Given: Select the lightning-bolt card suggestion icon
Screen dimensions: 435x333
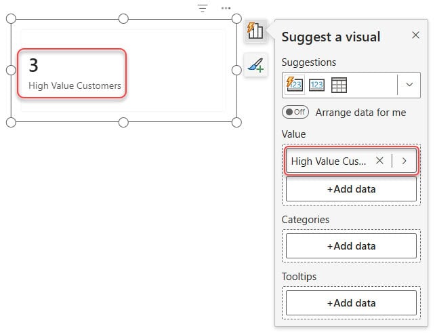Looking at the screenshot, I should [x=295, y=85].
